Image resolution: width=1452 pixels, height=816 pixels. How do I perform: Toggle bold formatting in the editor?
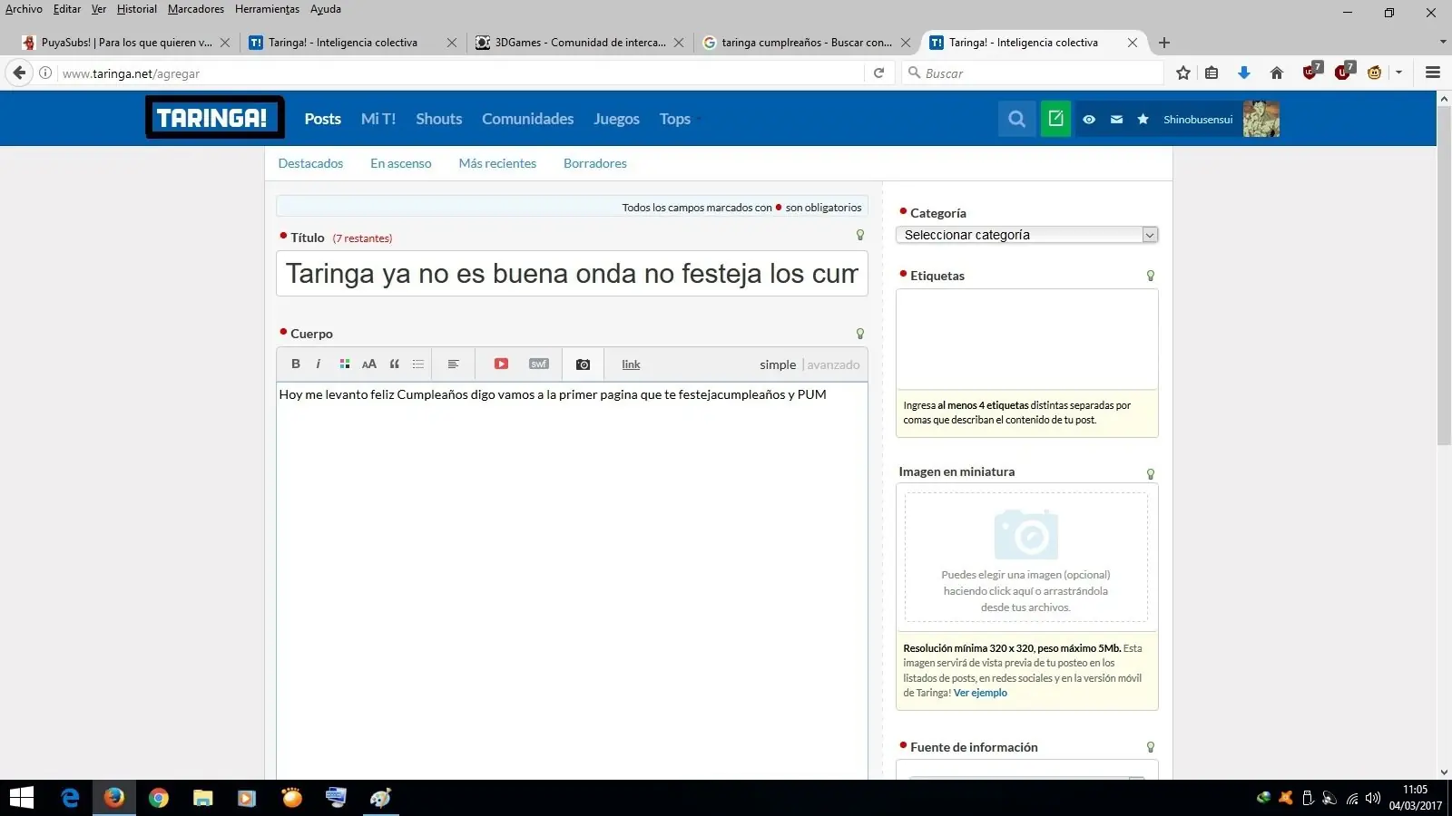click(x=295, y=364)
